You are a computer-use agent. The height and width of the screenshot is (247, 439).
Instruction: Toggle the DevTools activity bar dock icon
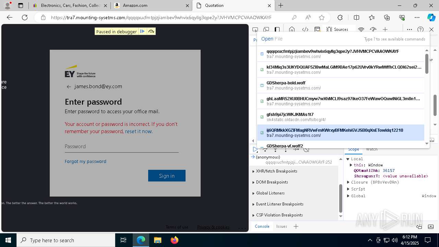pyautogui.click(x=277, y=30)
